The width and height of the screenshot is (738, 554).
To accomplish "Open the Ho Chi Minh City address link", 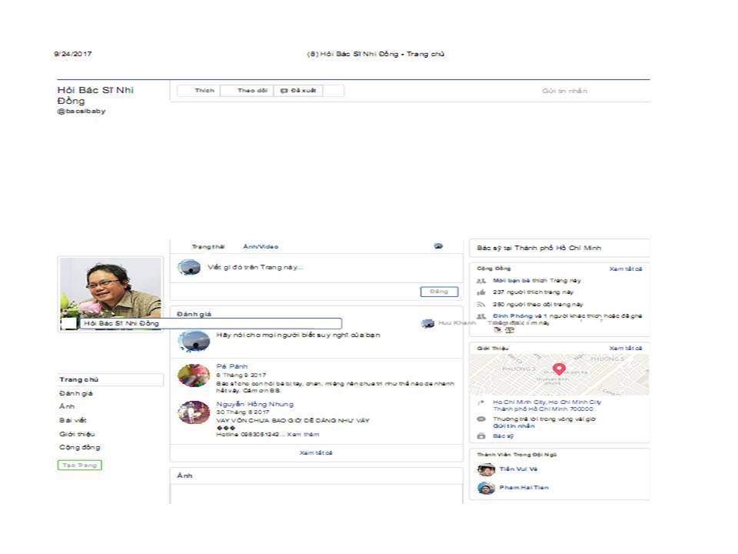I will (547, 405).
